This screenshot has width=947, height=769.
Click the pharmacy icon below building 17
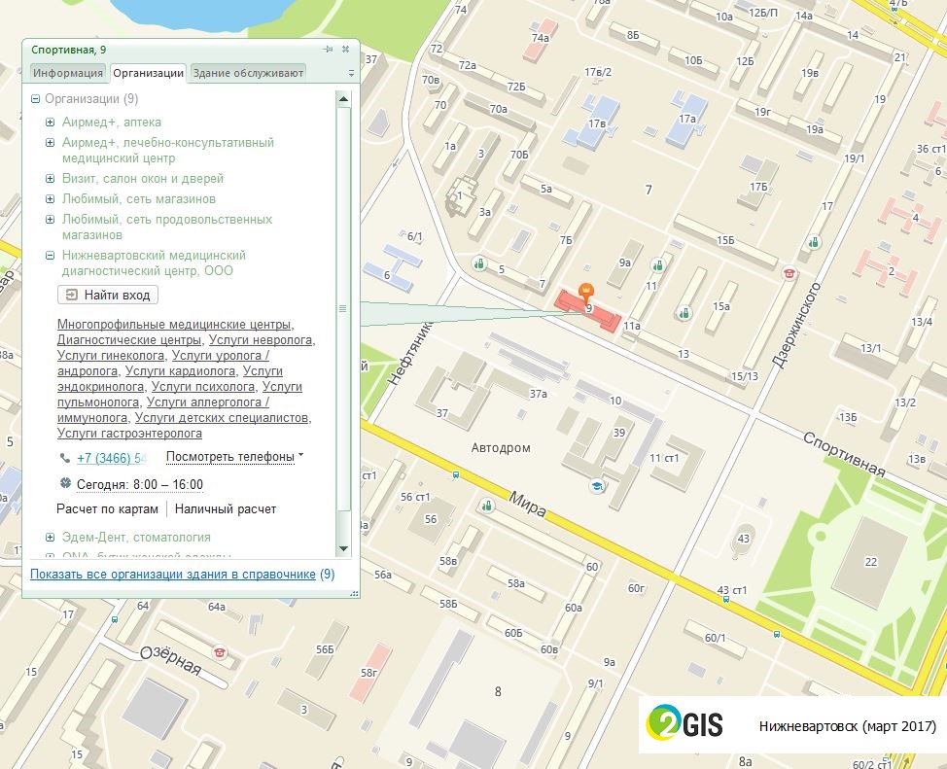814,243
